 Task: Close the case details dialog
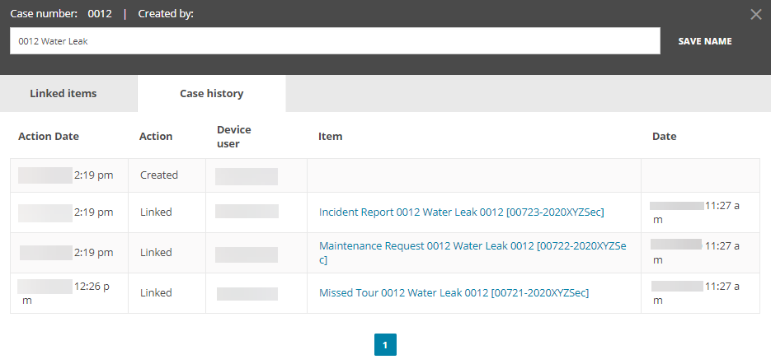pos(755,14)
